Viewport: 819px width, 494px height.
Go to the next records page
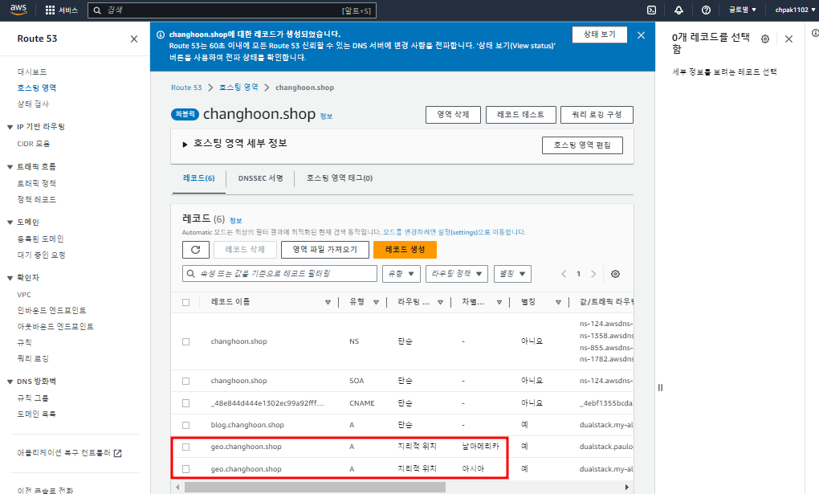pyautogui.click(x=593, y=274)
